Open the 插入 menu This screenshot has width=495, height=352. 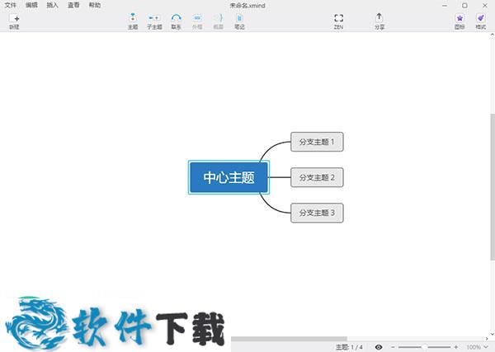pyautogui.click(x=53, y=5)
